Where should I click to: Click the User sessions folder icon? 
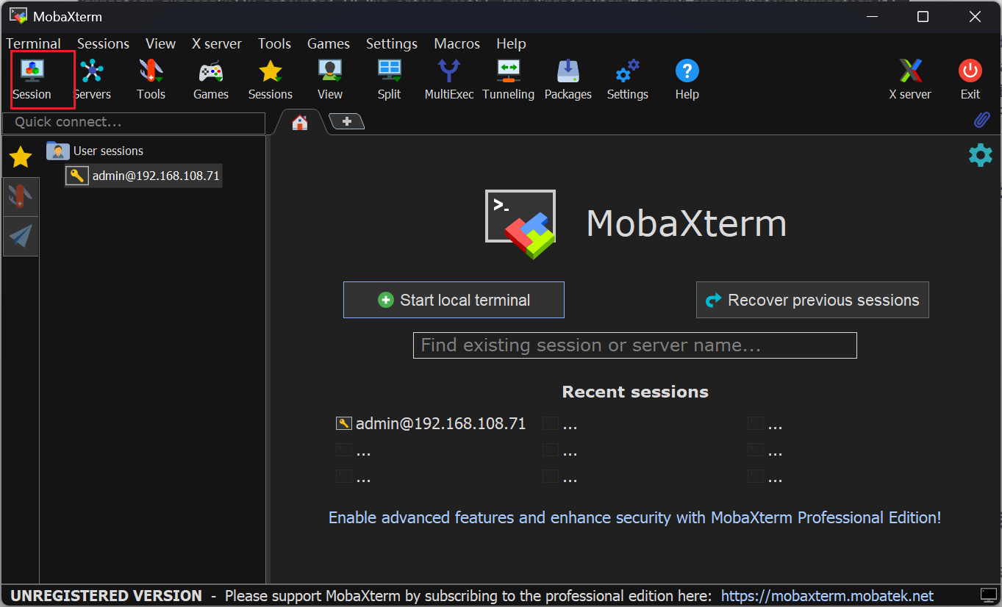(x=57, y=151)
